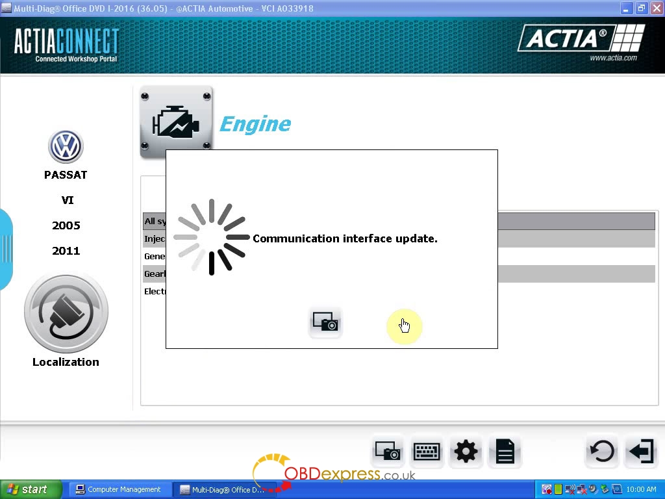Click the volume speaker tray icon
The height and width of the screenshot is (499, 665).
coord(594,489)
